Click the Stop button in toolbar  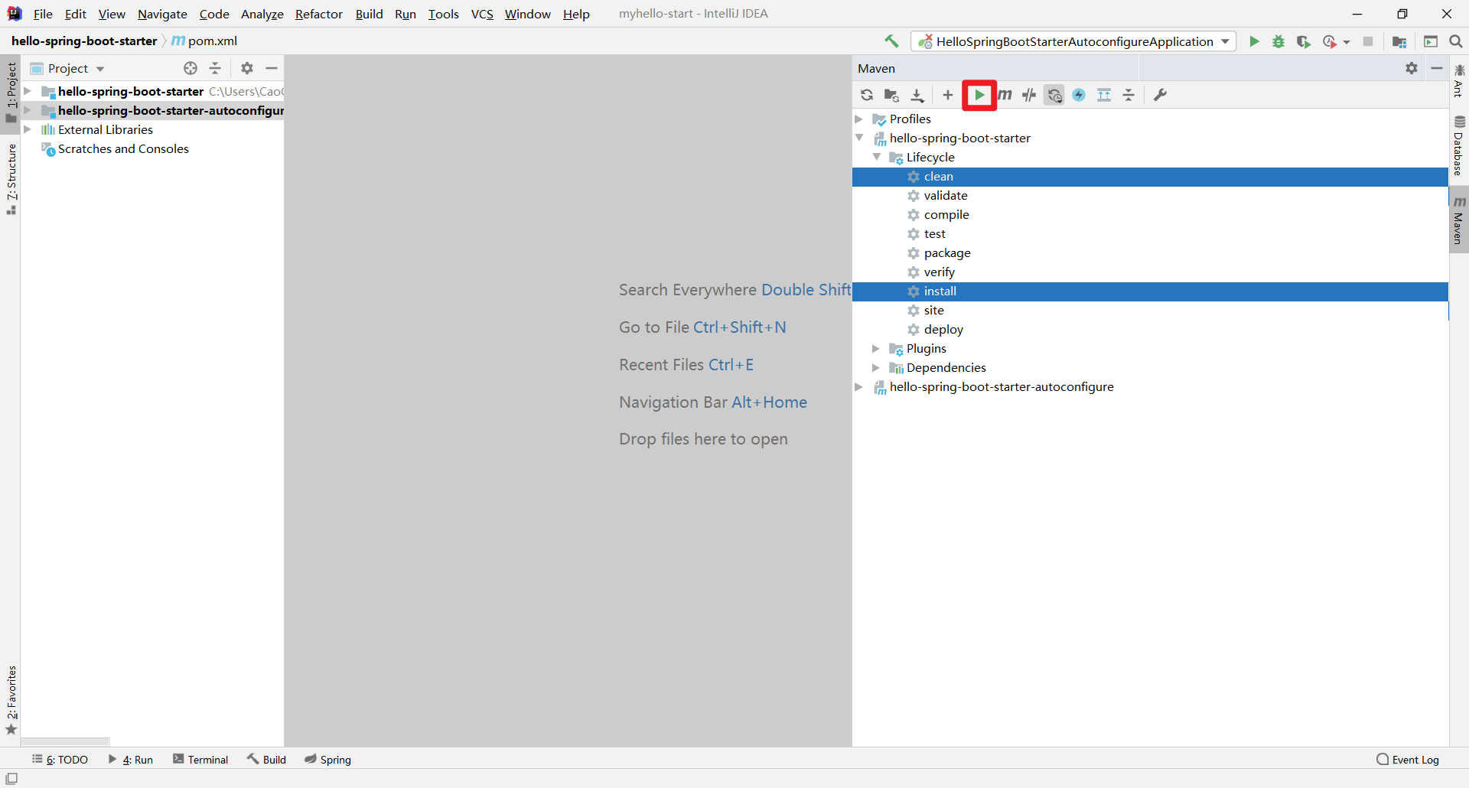[1368, 41]
